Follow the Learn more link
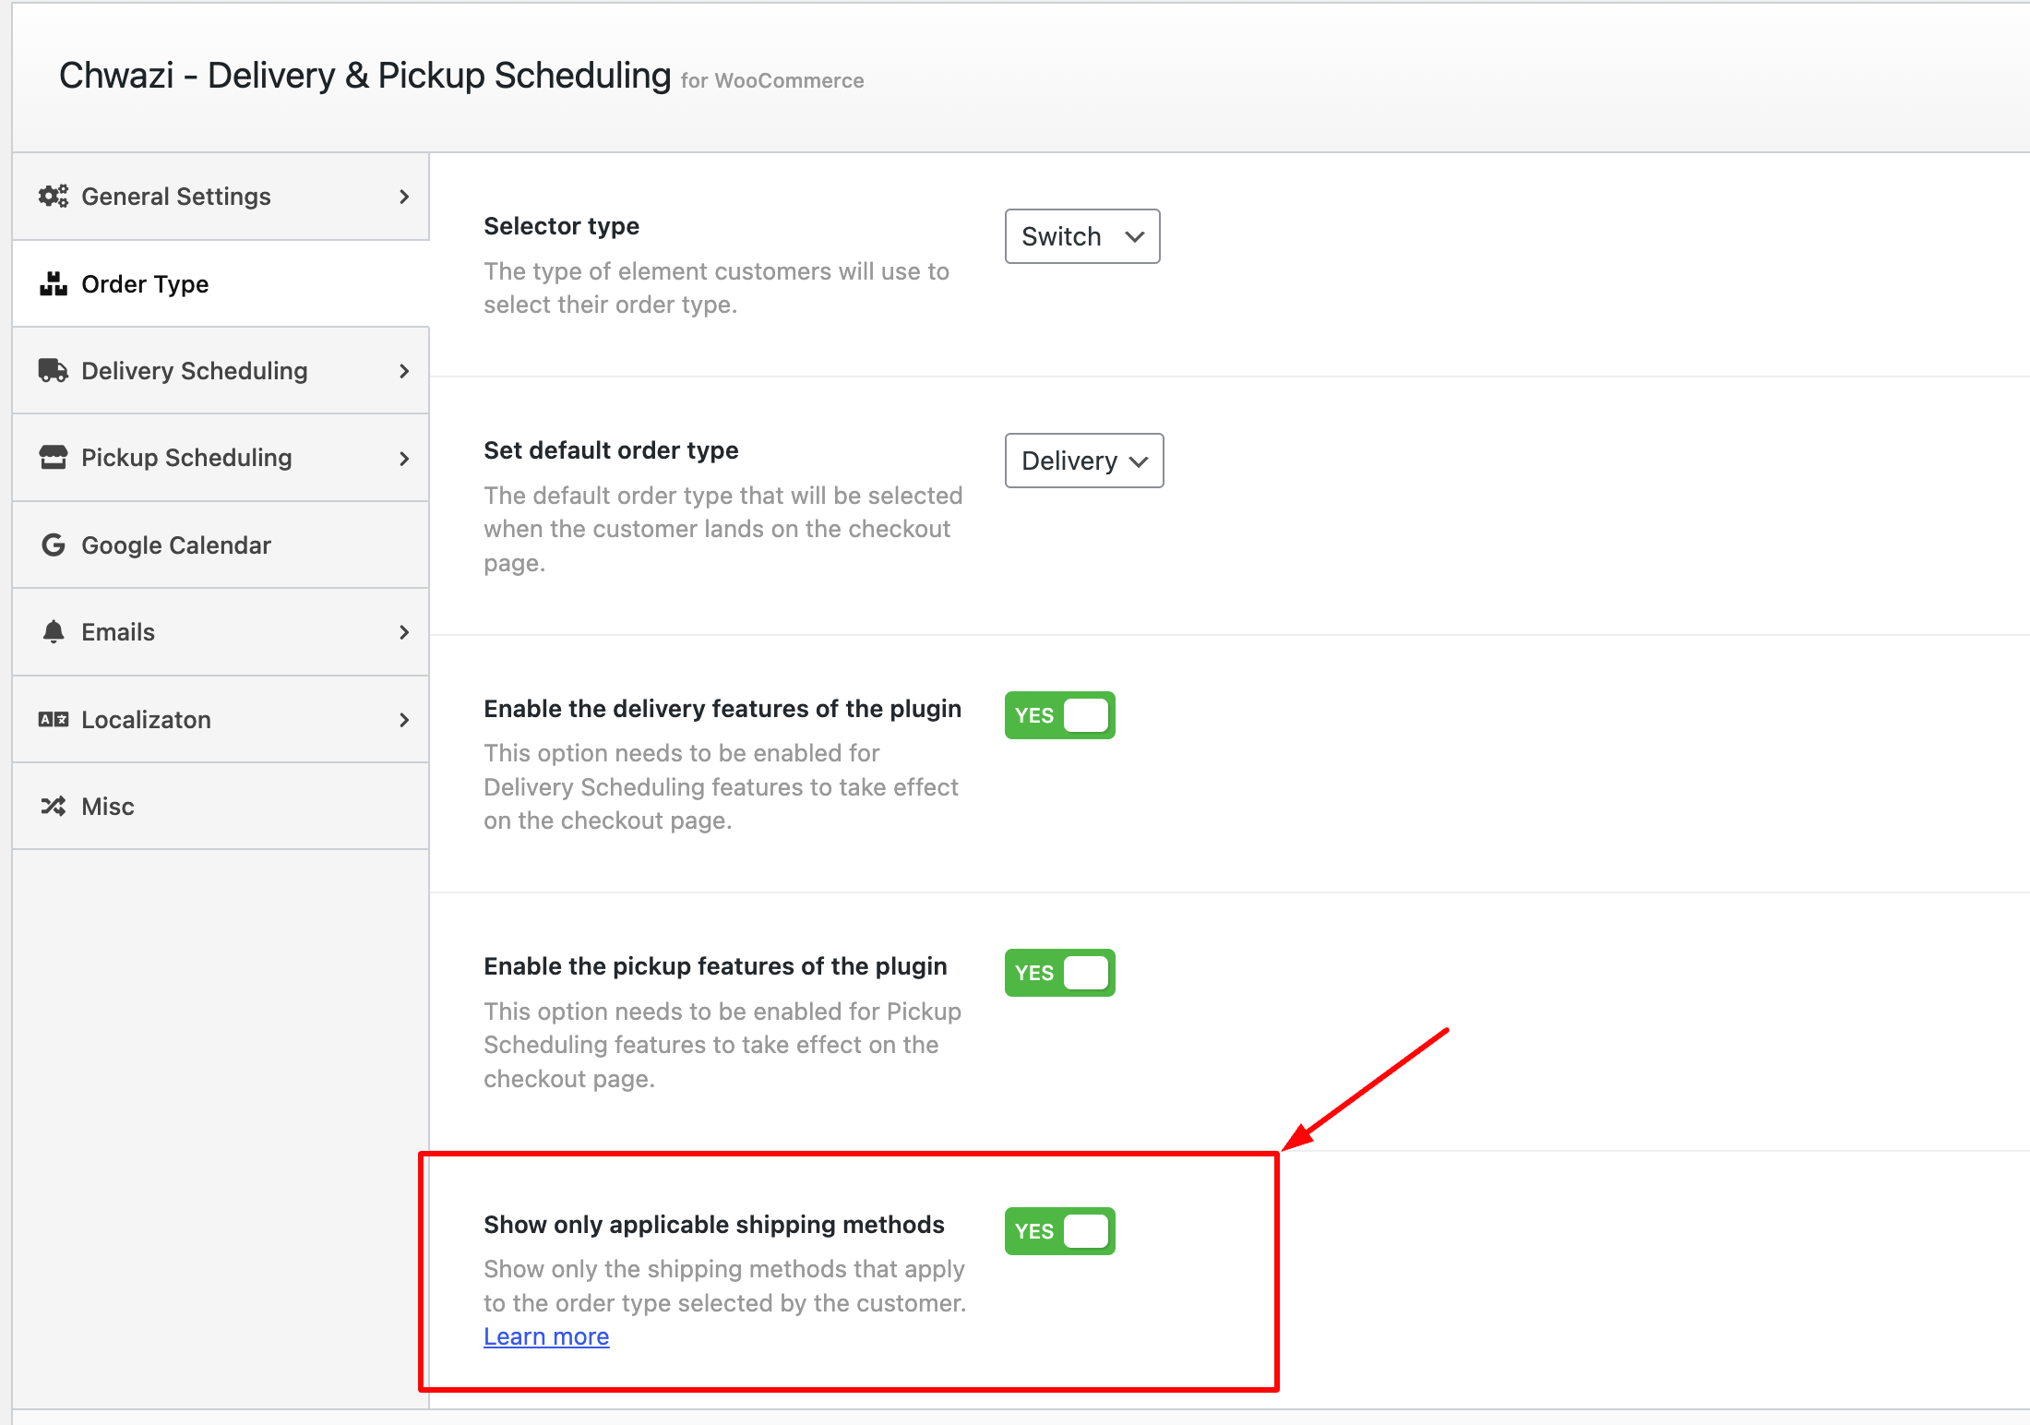The width and height of the screenshot is (2030, 1425). click(x=546, y=1336)
